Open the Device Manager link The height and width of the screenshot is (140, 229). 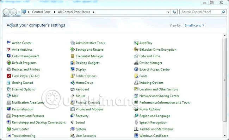(151, 63)
